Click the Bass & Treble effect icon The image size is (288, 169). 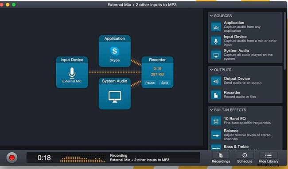216,147
